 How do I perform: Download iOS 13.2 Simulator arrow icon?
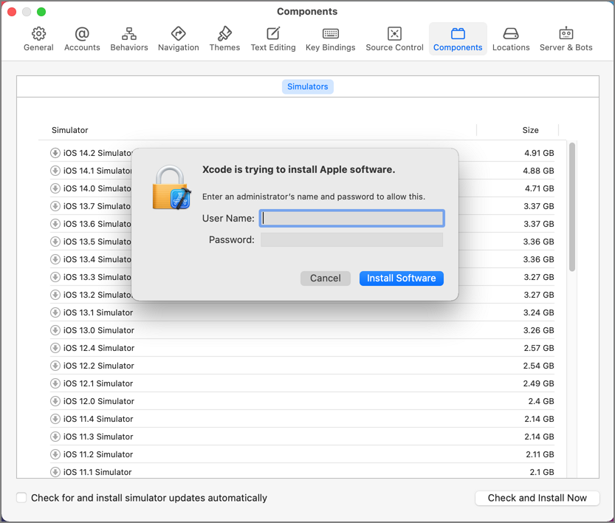(x=55, y=295)
